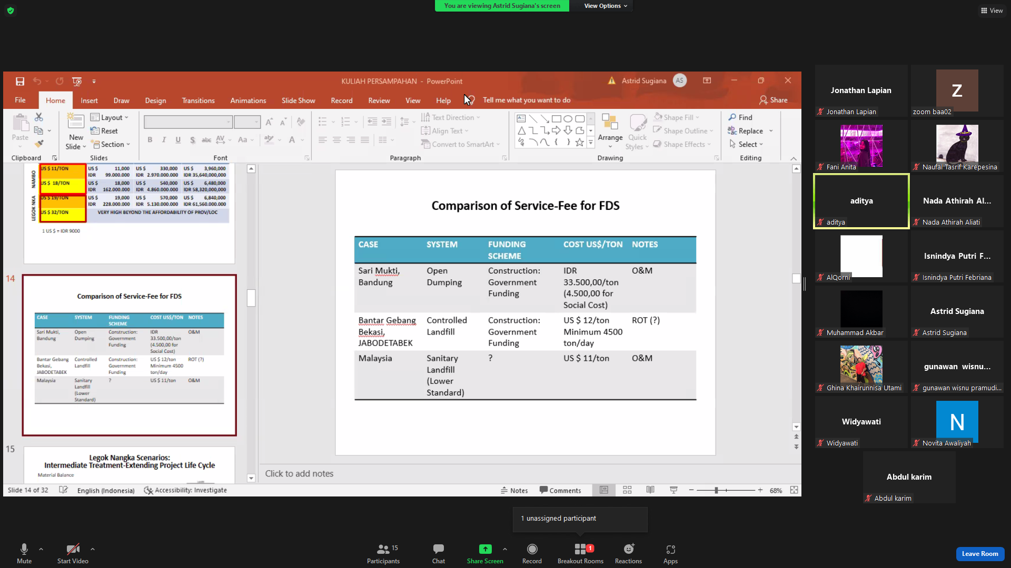Click the Center text alignment icon
This screenshot has height=568, width=1011.
[x=336, y=140]
